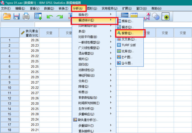
Task: Click the Ratio 比率(R) item icon
Action: pyautogui.click(x=119, y=51)
